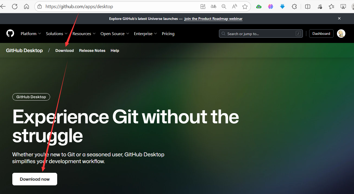Click the Download now button
The image size is (354, 194).
(35, 179)
